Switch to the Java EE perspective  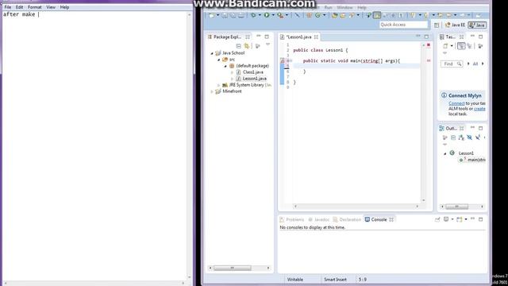(455, 25)
